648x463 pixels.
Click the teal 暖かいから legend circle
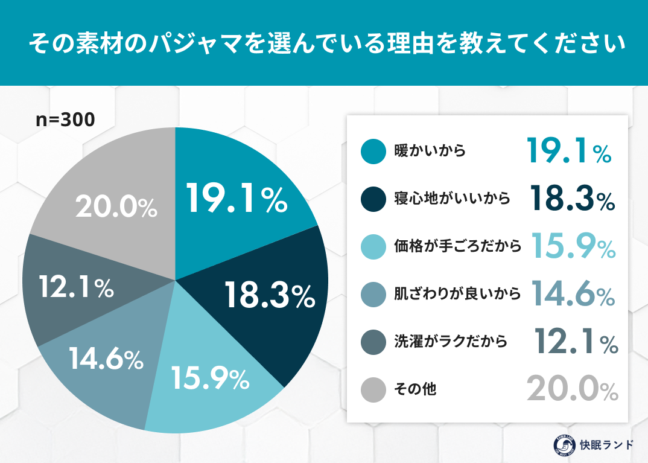[373, 152]
